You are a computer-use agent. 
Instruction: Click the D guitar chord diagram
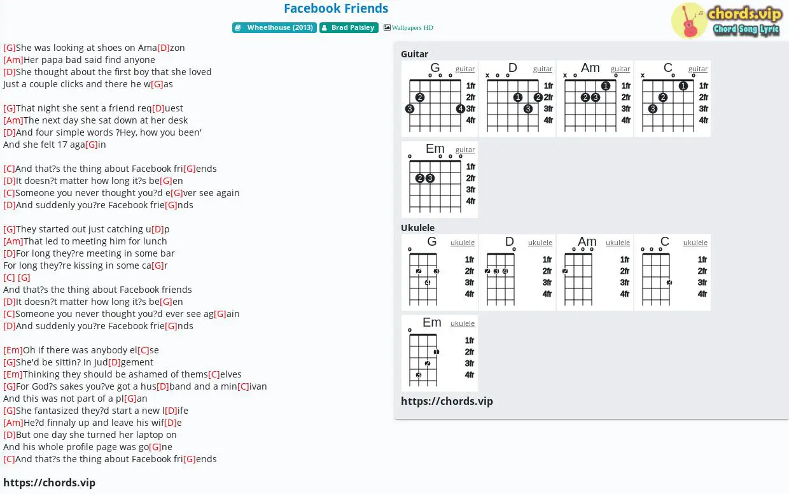tap(517, 99)
